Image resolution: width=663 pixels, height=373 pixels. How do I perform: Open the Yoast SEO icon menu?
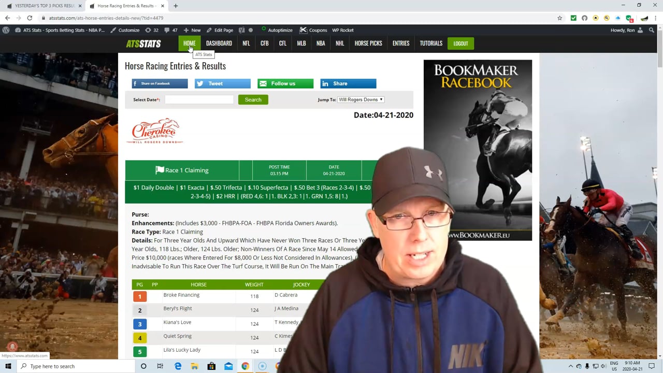point(241,30)
